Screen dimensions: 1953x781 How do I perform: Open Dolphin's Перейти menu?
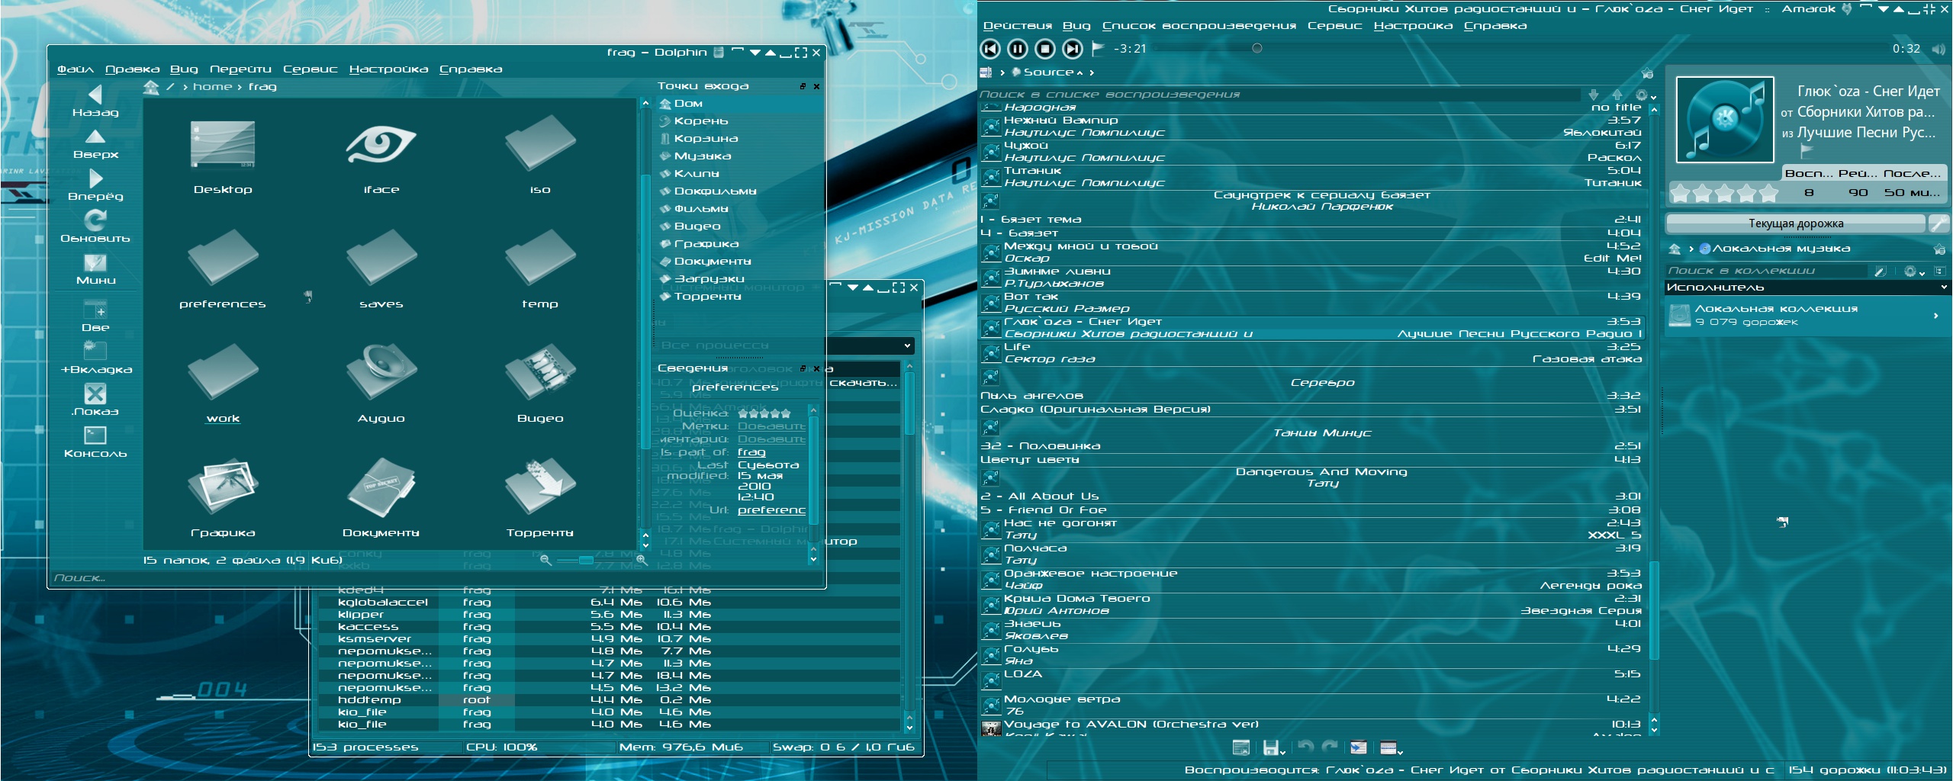tap(240, 69)
